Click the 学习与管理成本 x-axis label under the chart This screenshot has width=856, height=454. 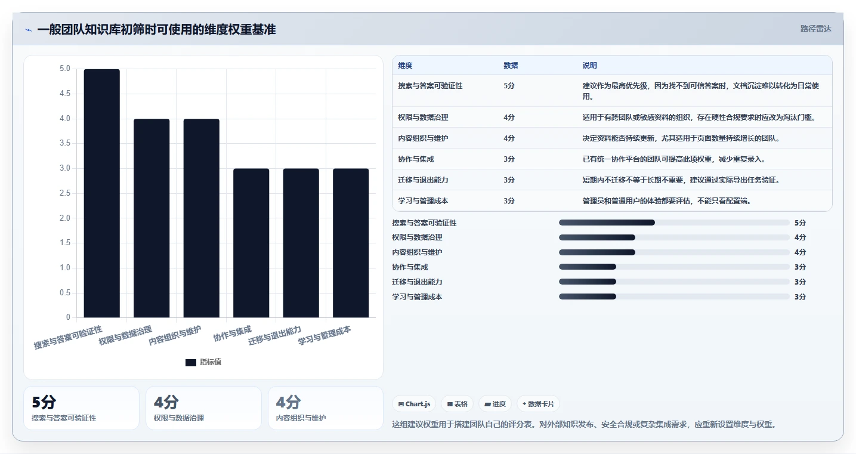[x=325, y=336]
